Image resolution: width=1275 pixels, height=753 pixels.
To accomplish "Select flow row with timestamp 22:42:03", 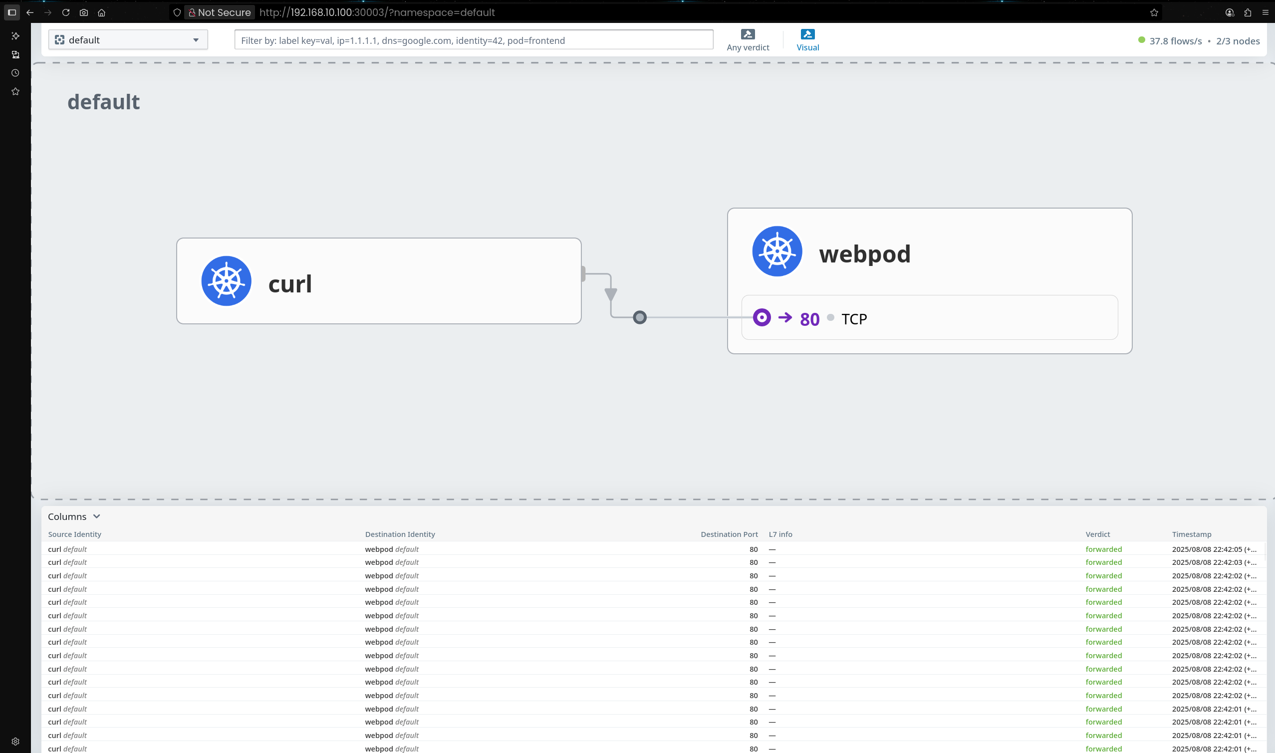I will (x=654, y=562).
